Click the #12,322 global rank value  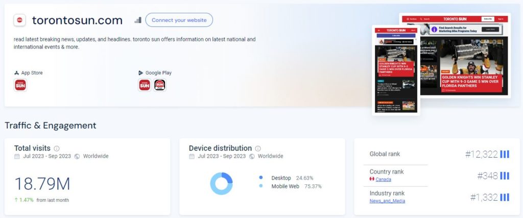click(481, 154)
